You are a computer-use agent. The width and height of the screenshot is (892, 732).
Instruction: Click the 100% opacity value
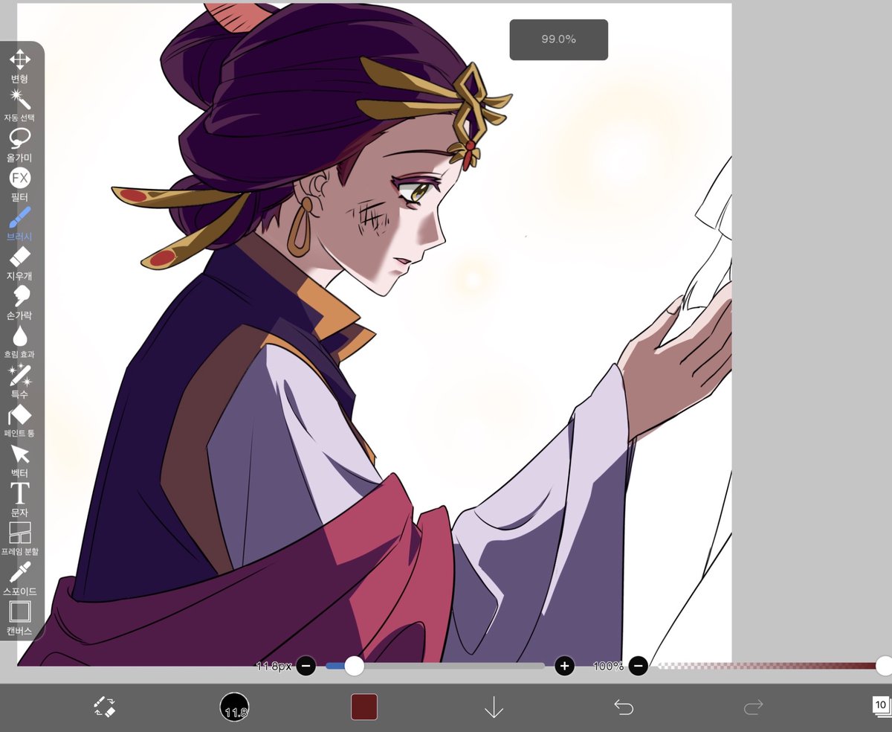point(609,666)
